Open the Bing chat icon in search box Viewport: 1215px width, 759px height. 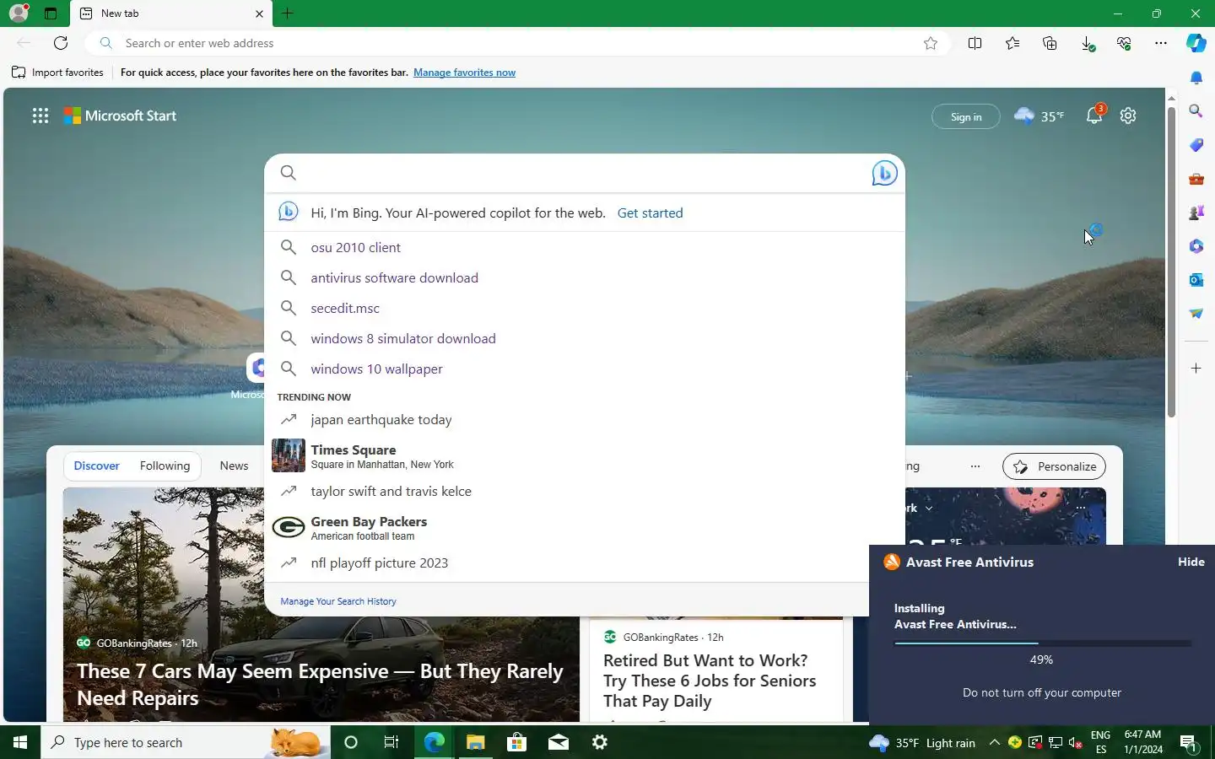pos(884,174)
